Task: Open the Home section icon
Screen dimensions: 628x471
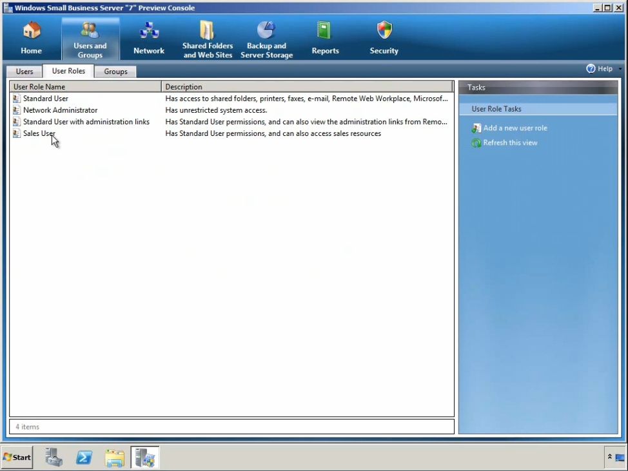Action: click(x=31, y=31)
